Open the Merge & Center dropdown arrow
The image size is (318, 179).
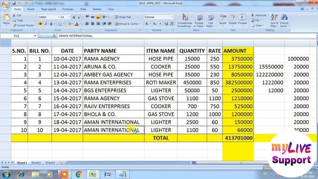pos(140,24)
